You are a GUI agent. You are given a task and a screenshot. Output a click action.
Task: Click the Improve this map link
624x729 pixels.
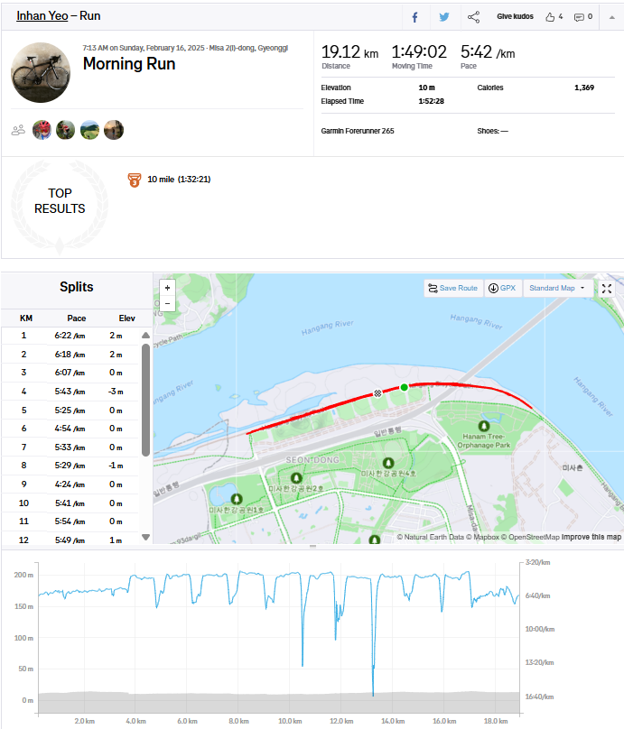click(591, 538)
